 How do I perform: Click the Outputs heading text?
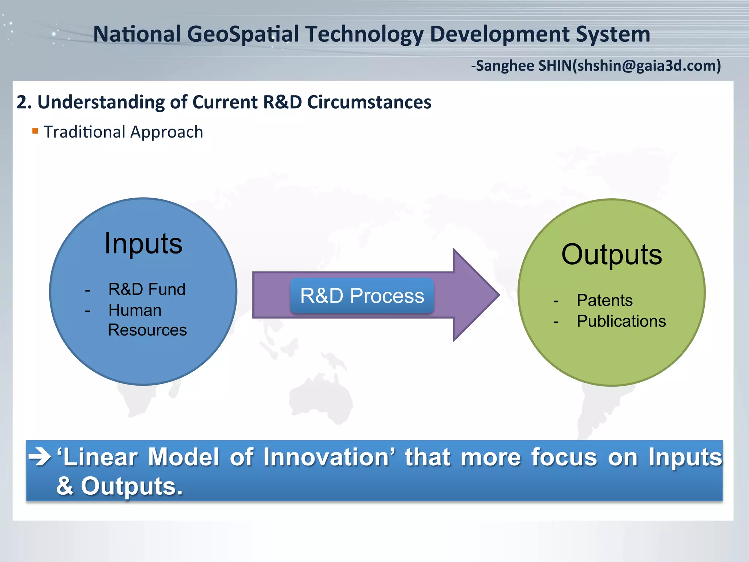coord(611,255)
